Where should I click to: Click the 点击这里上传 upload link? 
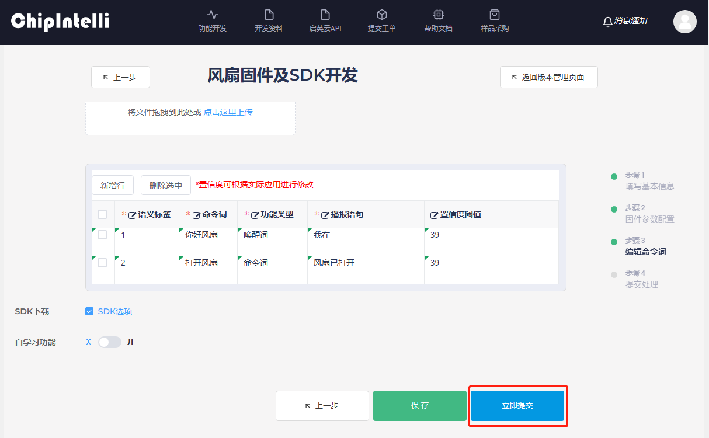tap(228, 112)
